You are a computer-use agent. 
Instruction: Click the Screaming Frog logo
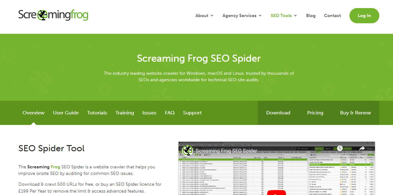click(53, 15)
